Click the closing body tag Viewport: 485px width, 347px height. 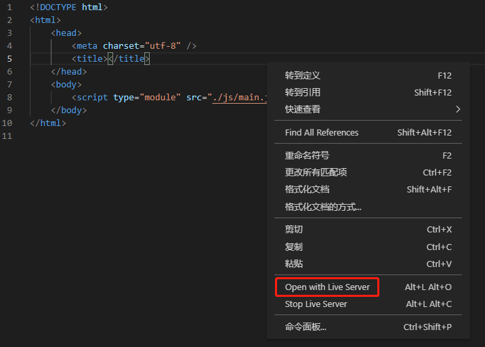point(68,110)
